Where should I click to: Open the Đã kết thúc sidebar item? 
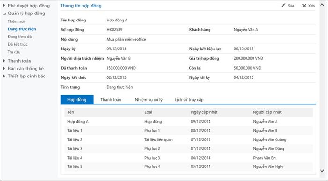point(18,44)
